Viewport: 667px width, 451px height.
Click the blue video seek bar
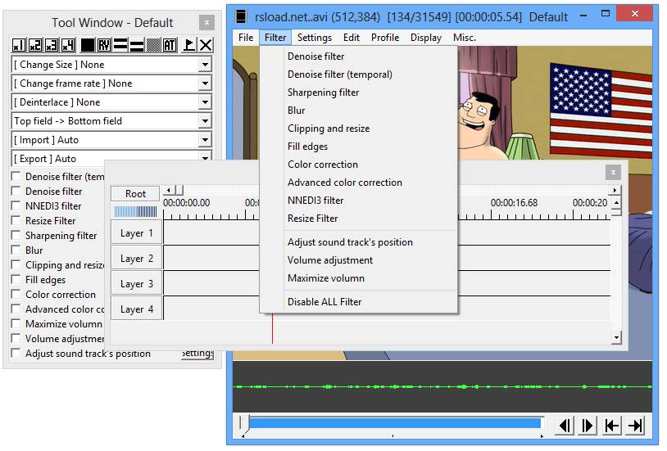tap(394, 423)
